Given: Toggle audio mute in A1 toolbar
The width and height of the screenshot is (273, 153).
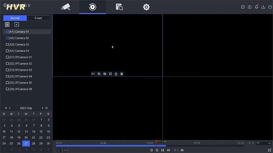Looking at the screenshot, I should click(105, 74).
